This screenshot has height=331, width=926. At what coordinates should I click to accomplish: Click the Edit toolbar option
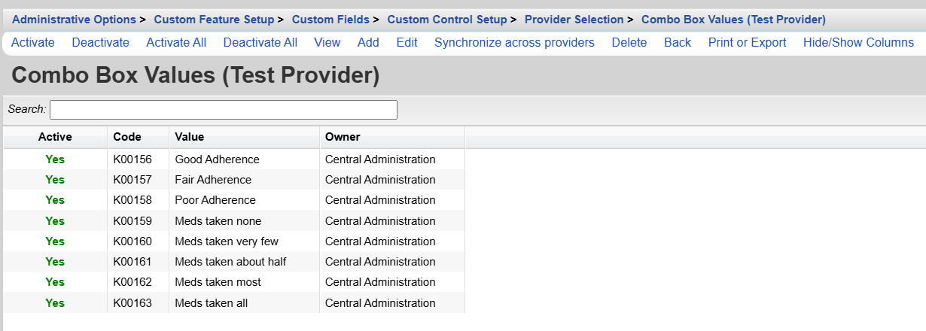pyautogui.click(x=407, y=43)
